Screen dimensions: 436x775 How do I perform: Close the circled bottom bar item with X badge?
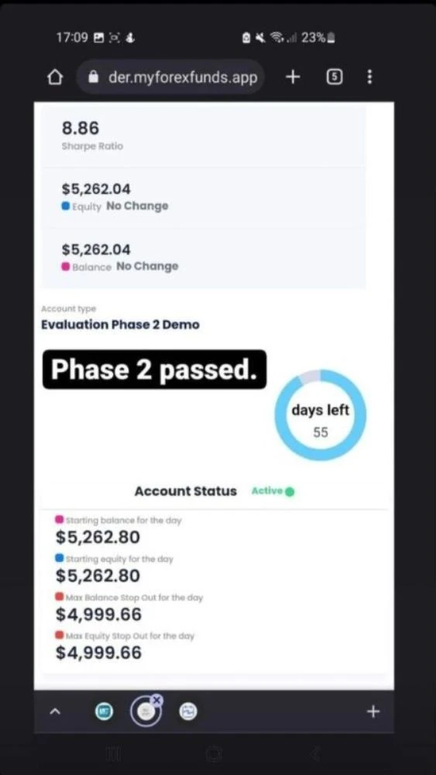pos(156,699)
